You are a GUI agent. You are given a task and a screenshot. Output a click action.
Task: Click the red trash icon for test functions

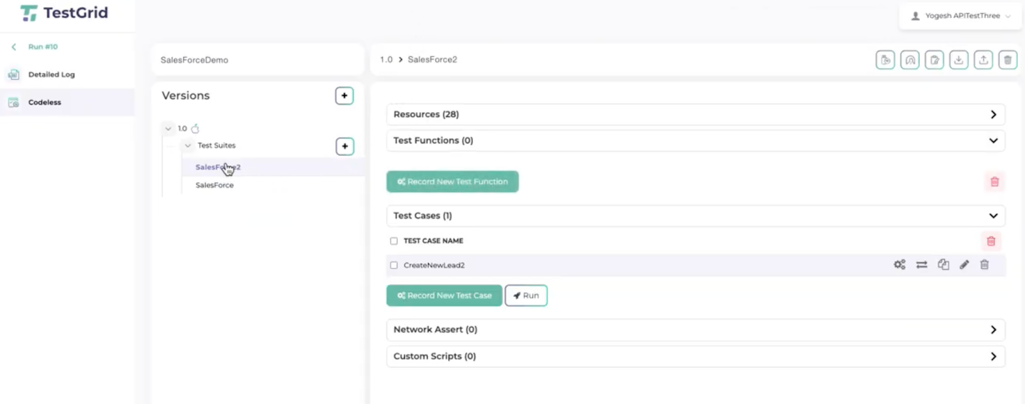point(994,182)
